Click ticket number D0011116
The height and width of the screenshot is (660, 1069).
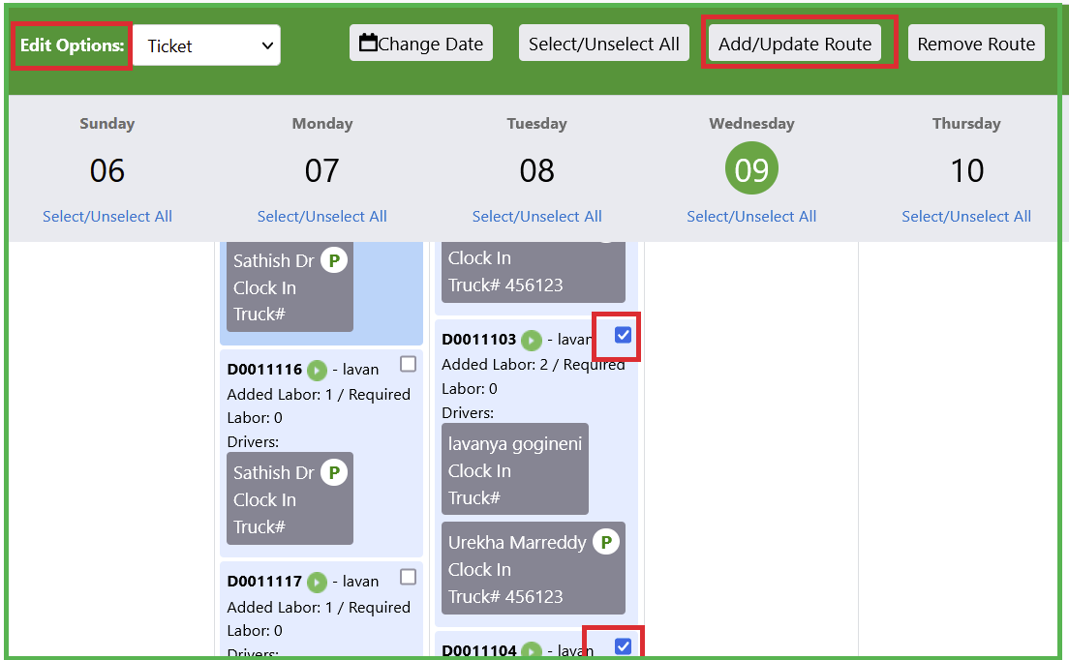tap(264, 370)
